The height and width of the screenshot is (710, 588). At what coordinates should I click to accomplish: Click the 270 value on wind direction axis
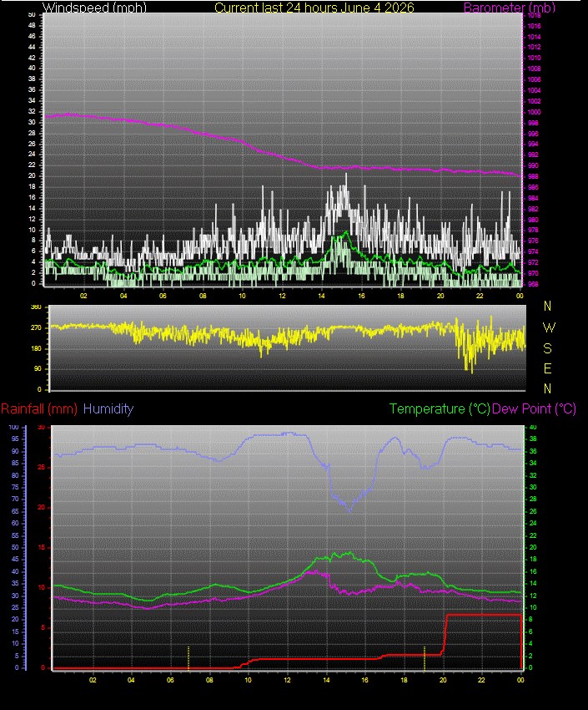pyautogui.click(x=36, y=327)
